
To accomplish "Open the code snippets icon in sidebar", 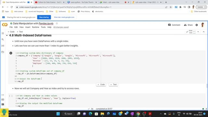I will (3, 95).
